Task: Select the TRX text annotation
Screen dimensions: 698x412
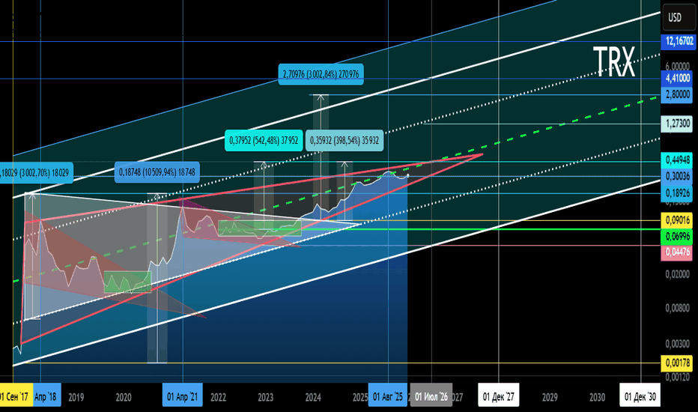Action: (614, 62)
